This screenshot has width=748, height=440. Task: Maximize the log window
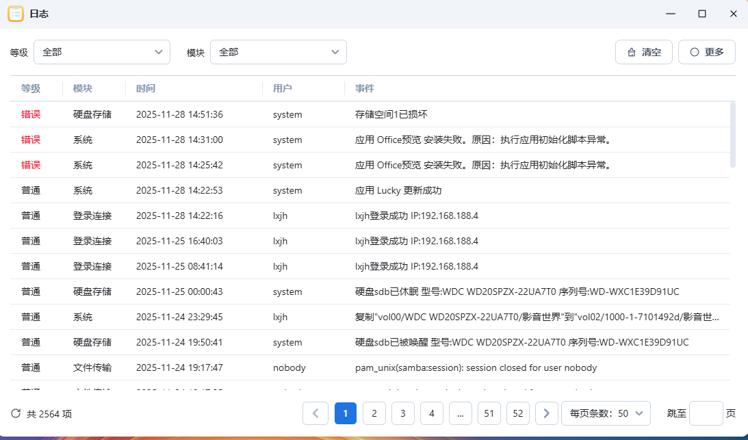tap(701, 14)
